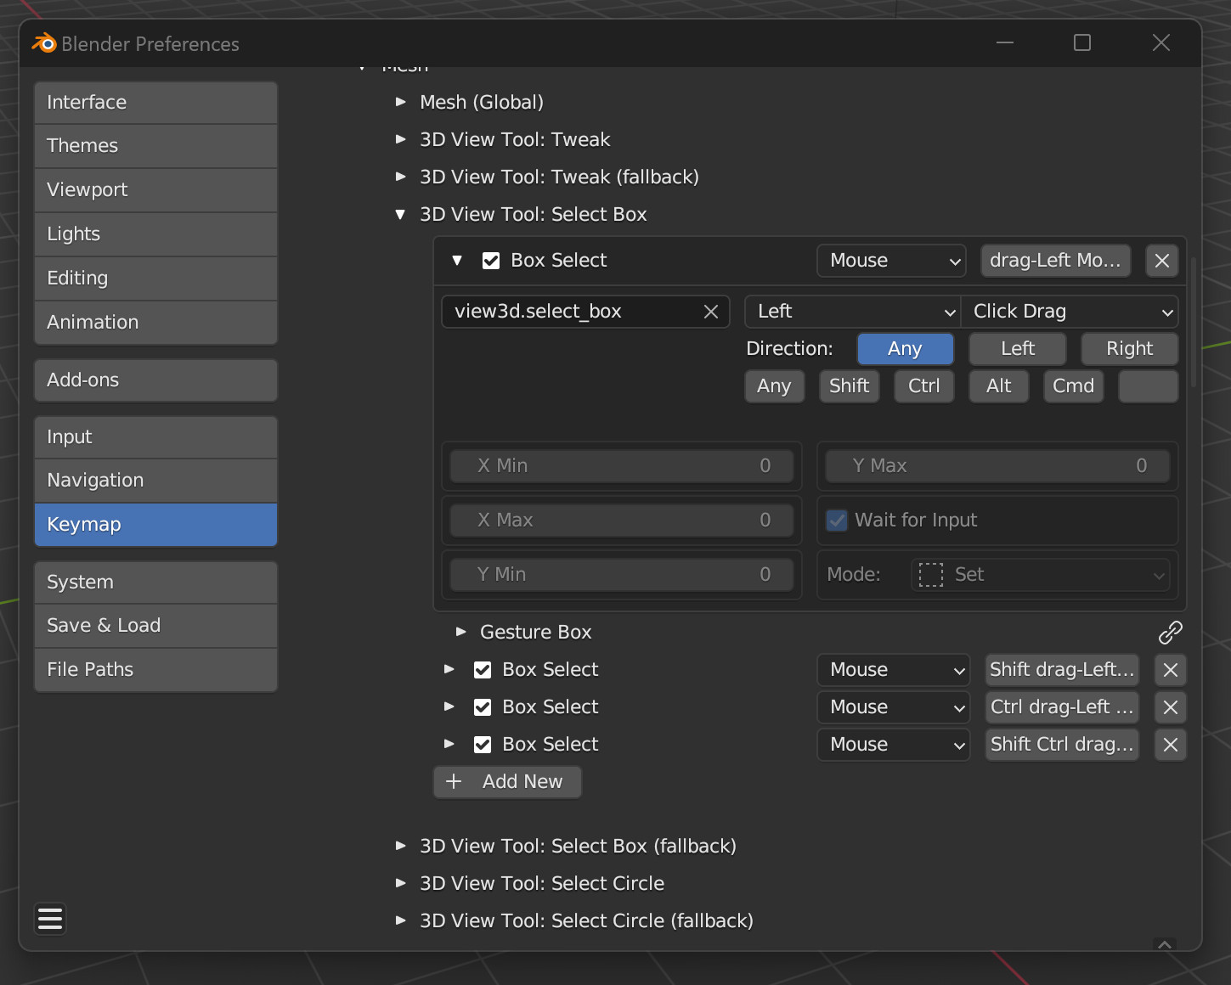Click the scroll-up chevron at bottom right
This screenshot has height=985, width=1231.
pyautogui.click(x=1165, y=944)
